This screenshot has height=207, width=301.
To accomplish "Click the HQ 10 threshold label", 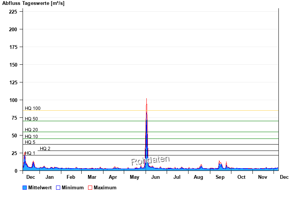I will pos(32,137).
